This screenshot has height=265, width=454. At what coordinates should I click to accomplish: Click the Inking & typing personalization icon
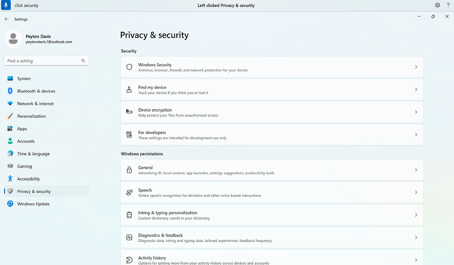point(129,215)
